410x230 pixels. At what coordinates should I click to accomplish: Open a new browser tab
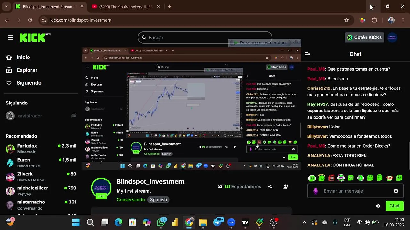(x=169, y=6)
